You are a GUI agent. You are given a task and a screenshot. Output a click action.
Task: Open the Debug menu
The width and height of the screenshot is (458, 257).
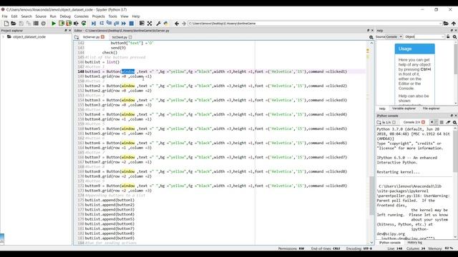(65, 16)
